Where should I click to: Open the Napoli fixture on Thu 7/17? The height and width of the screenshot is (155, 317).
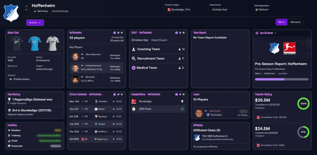97,109
